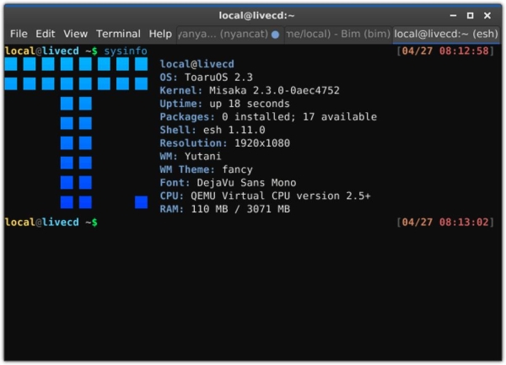
Task: Click the CPU: QEMU Virtual CPU line
Action: pos(265,196)
